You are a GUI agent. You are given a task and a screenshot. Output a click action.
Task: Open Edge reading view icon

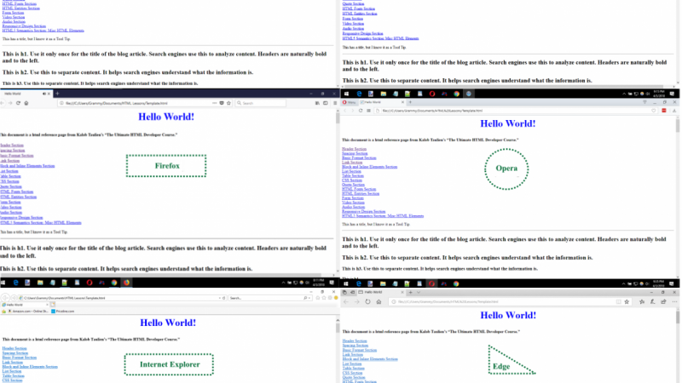(619, 302)
